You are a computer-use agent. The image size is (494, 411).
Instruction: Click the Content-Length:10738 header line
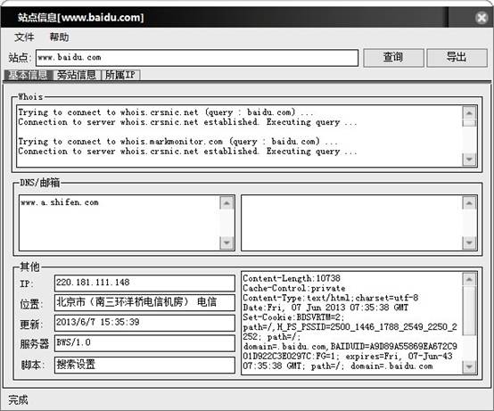292,278
